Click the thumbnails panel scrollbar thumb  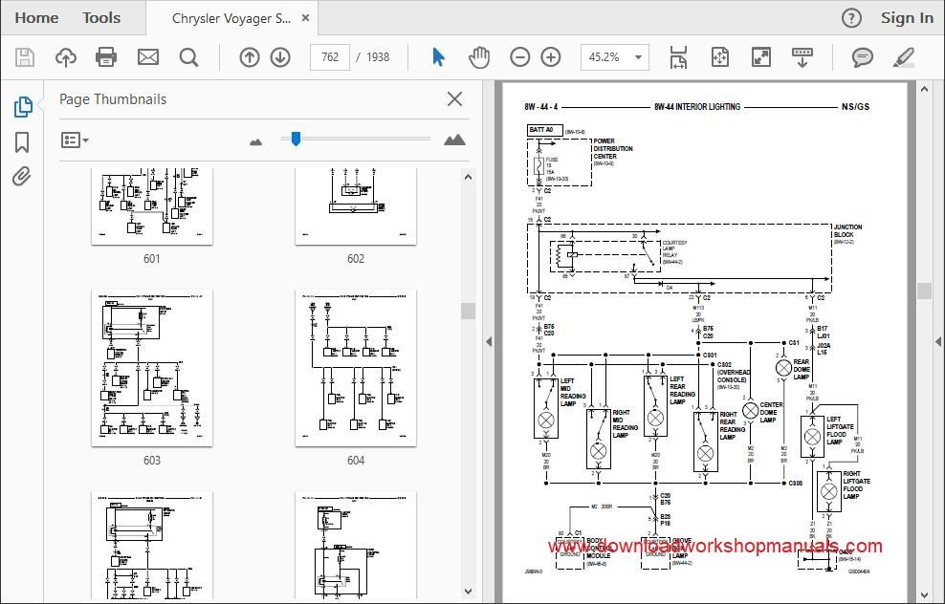469,311
